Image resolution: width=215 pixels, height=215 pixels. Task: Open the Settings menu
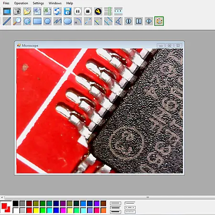(38, 3)
